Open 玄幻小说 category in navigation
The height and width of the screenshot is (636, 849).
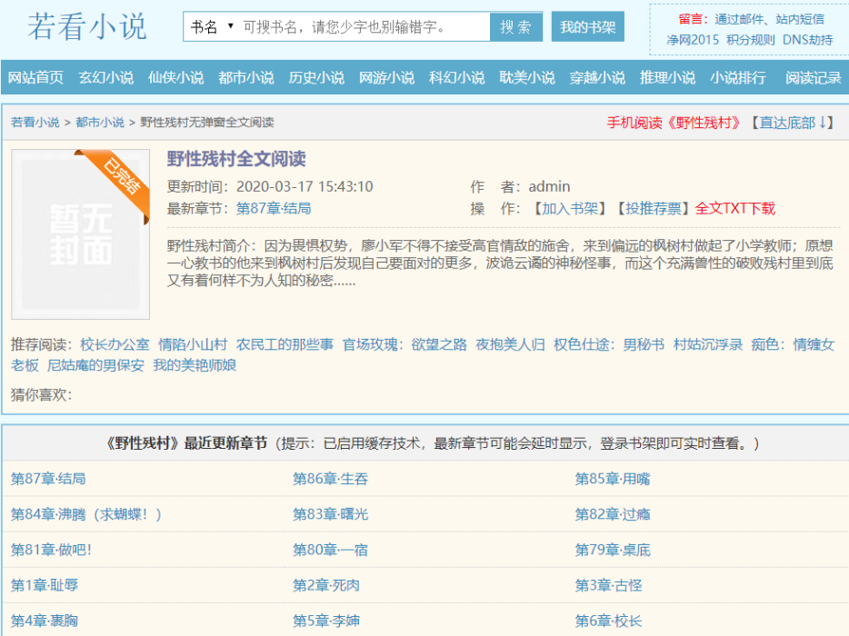click(x=106, y=78)
